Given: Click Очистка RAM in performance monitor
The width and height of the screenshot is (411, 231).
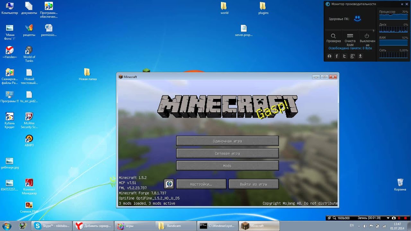Looking at the screenshot, I should click(x=350, y=40).
